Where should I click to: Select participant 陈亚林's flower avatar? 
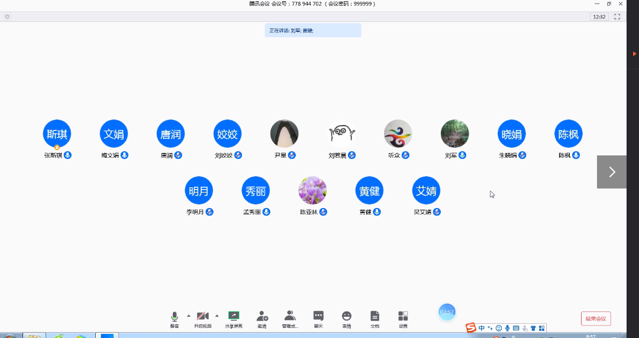312,190
